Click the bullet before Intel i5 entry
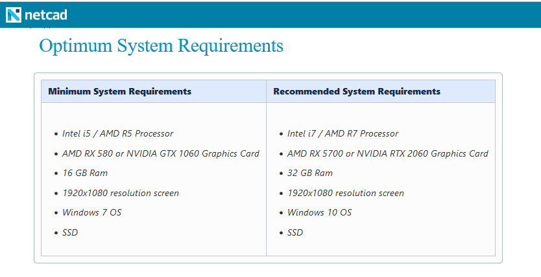The height and width of the screenshot is (277, 541). (56, 134)
